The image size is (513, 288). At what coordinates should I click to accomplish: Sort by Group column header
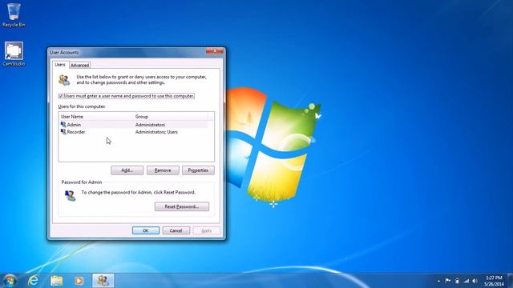(171, 117)
